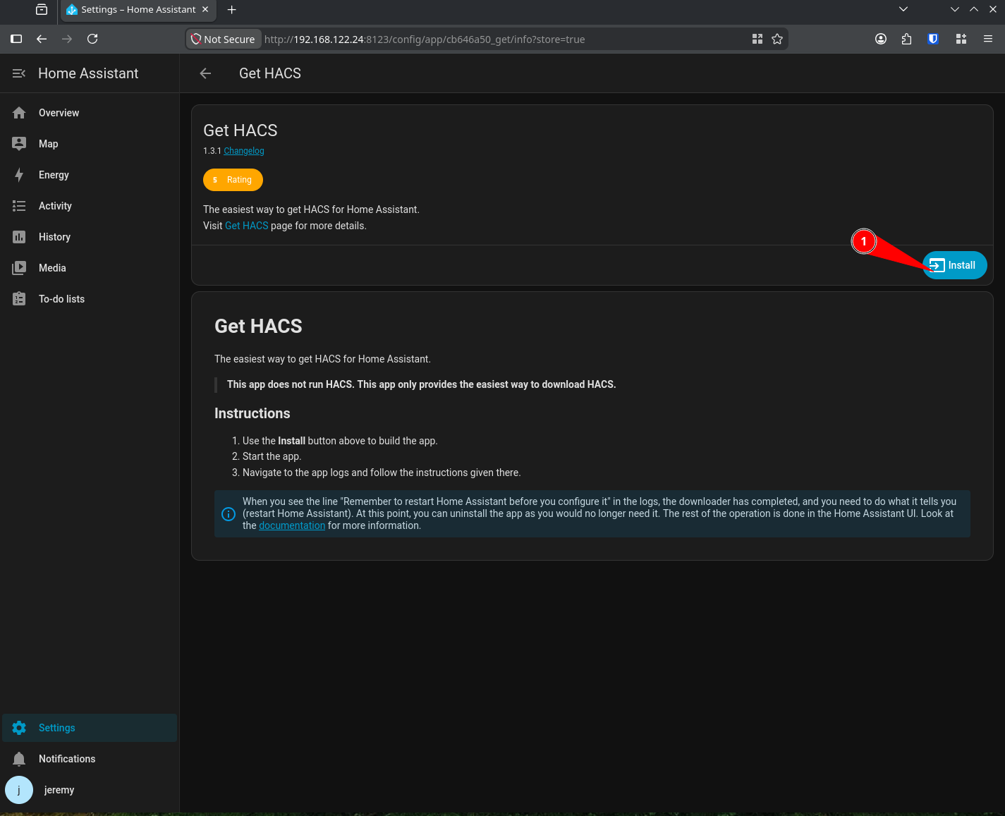The height and width of the screenshot is (816, 1005).
Task: Follow the Get HACS page link
Action: click(247, 226)
